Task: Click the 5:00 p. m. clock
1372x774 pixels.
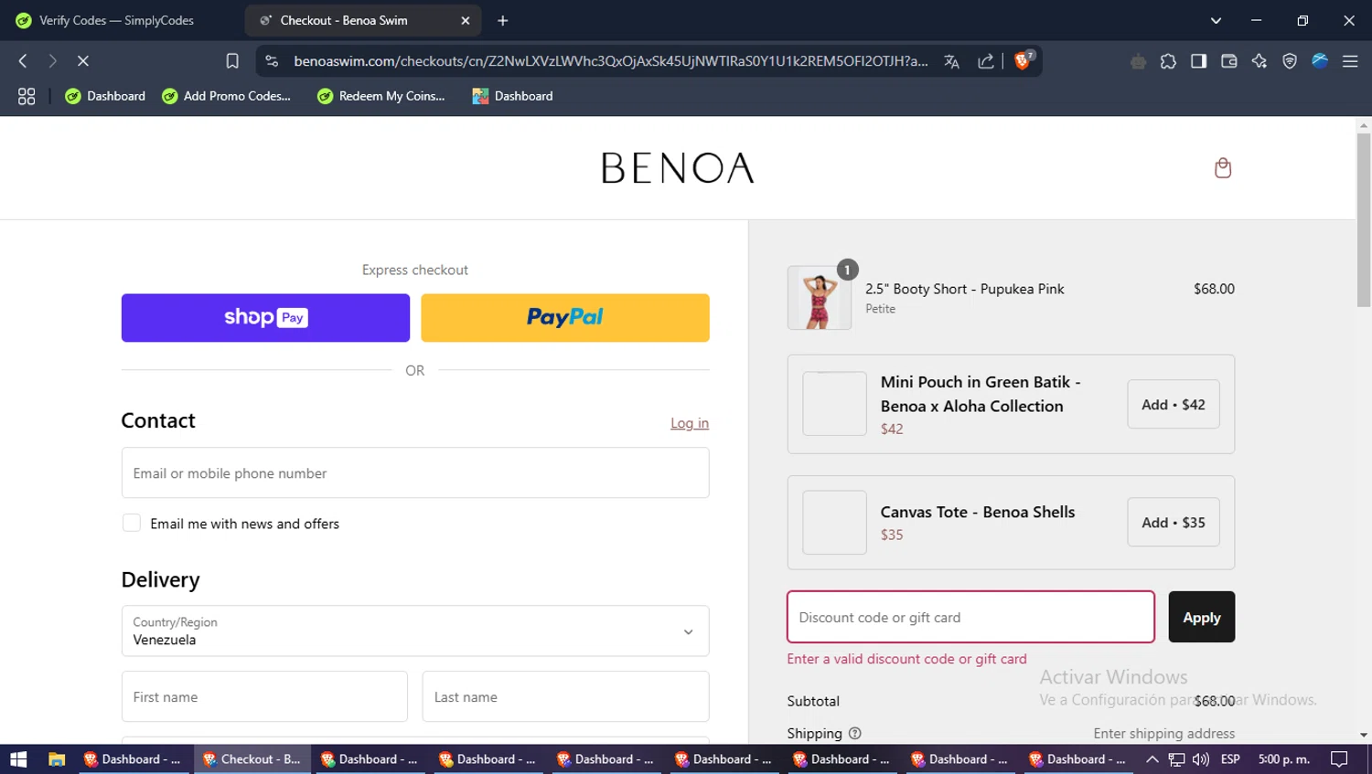Action: pos(1284,759)
